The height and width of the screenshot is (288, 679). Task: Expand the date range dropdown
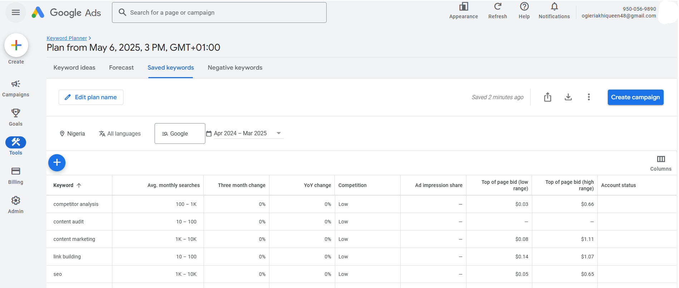[x=278, y=133]
